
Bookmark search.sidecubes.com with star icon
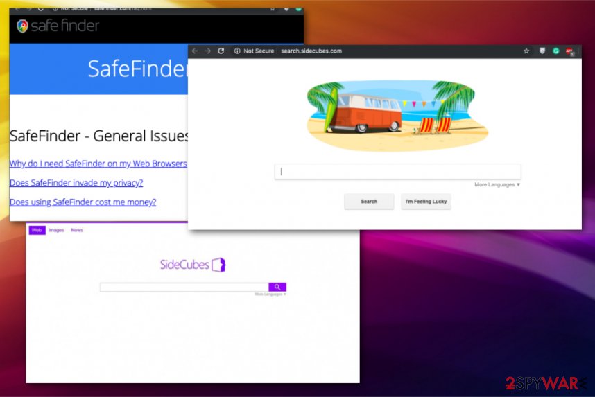(x=526, y=51)
